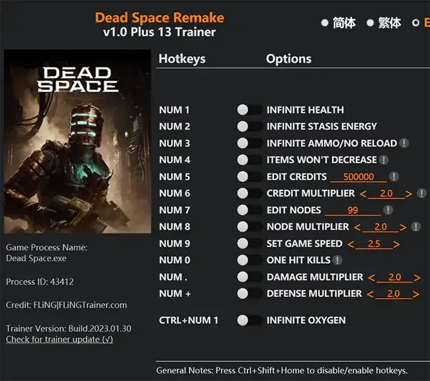
Task: Increase Node Multiplier with right arrow
Action: 403,228
